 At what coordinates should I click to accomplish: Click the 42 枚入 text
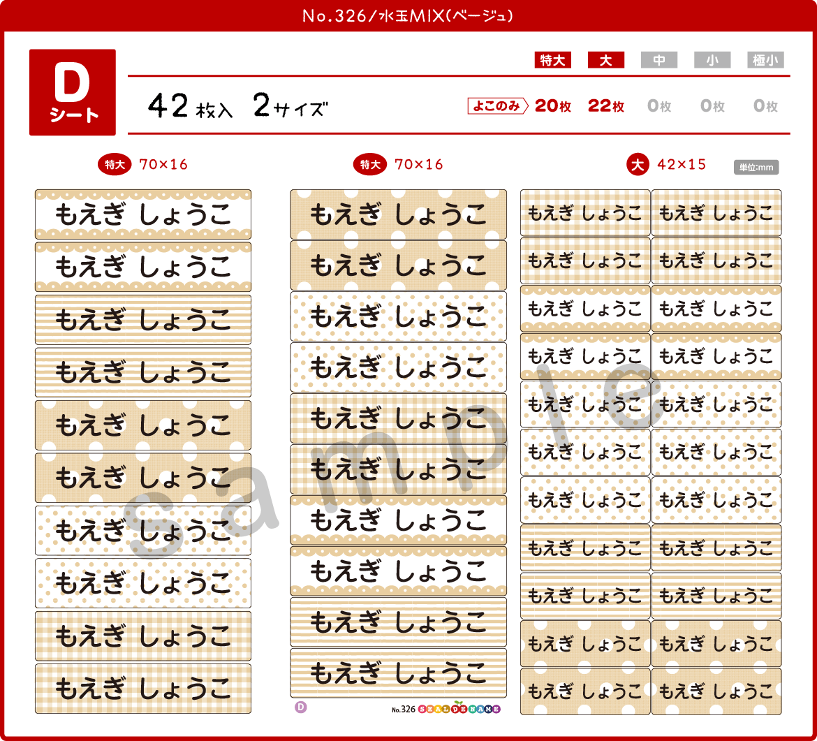coord(190,106)
